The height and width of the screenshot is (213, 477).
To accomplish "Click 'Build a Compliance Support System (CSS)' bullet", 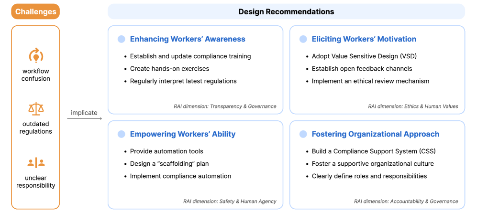I will coord(374,151).
